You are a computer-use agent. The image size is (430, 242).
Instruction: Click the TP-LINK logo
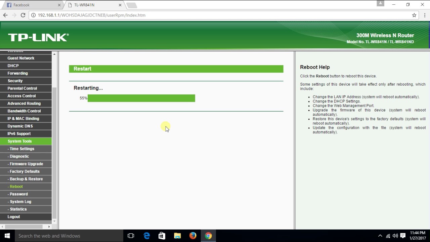[x=38, y=37]
